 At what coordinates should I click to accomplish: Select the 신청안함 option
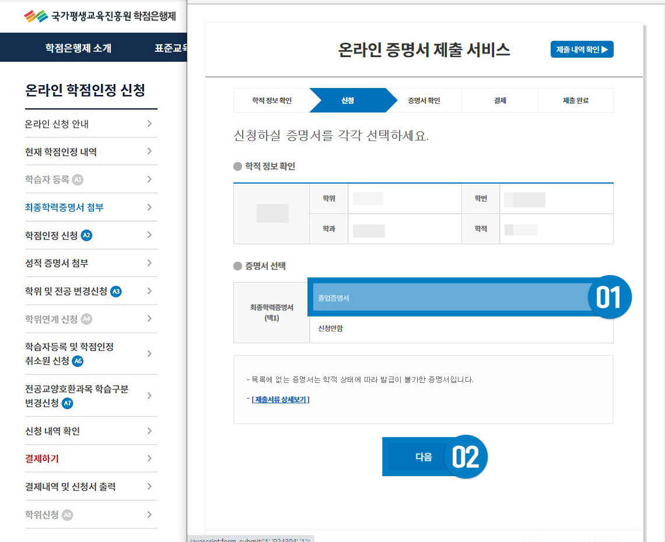point(461,329)
